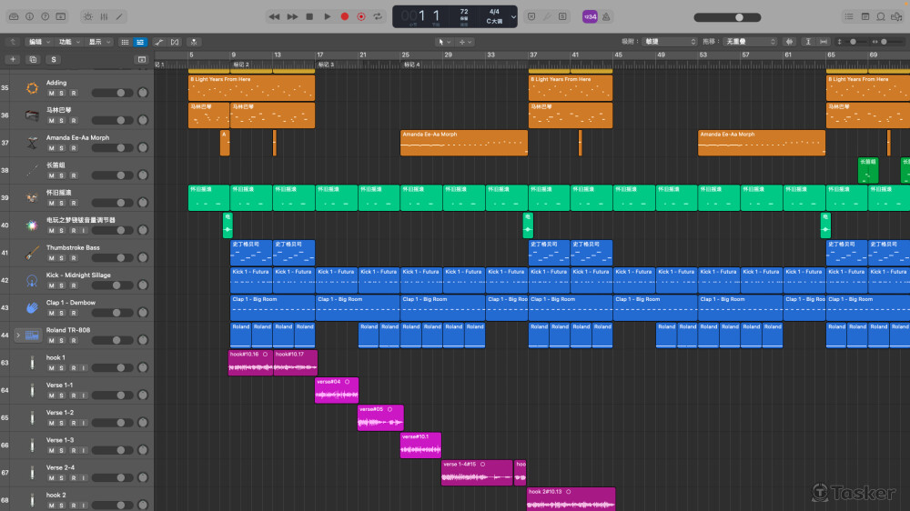Click the Fast Forward transport button
Screen dimensions: 910x511
[x=292, y=16]
